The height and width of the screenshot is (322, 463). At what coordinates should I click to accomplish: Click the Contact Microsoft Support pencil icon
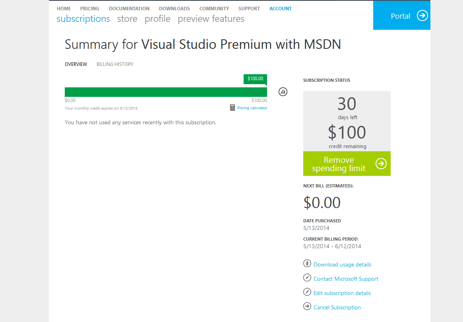(x=307, y=278)
